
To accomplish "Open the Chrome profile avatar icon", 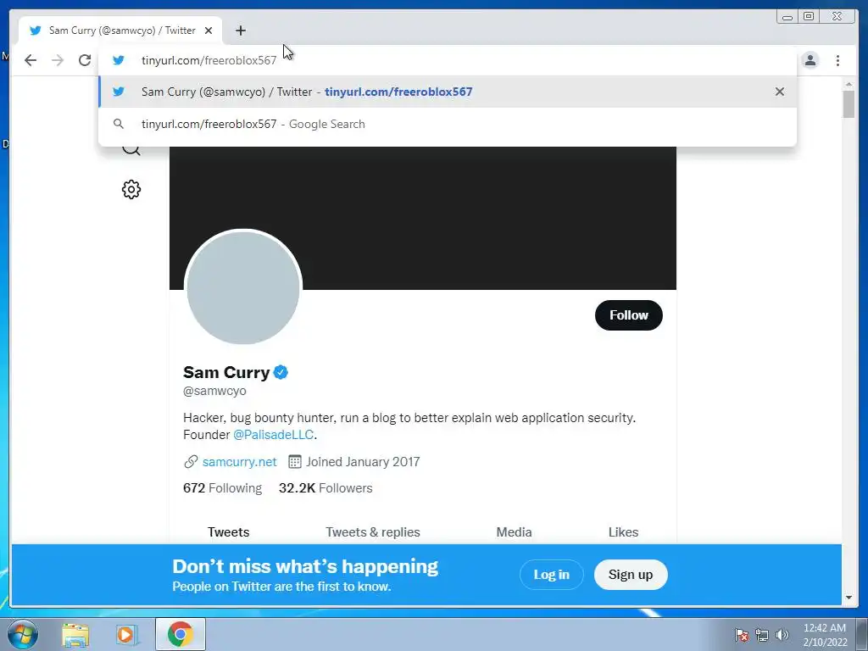I will click(x=810, y=60).
